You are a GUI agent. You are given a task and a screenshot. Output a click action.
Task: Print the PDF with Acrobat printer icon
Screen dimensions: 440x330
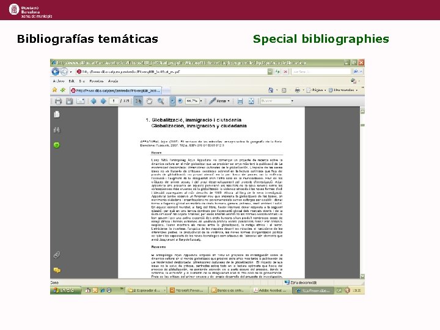59,101
